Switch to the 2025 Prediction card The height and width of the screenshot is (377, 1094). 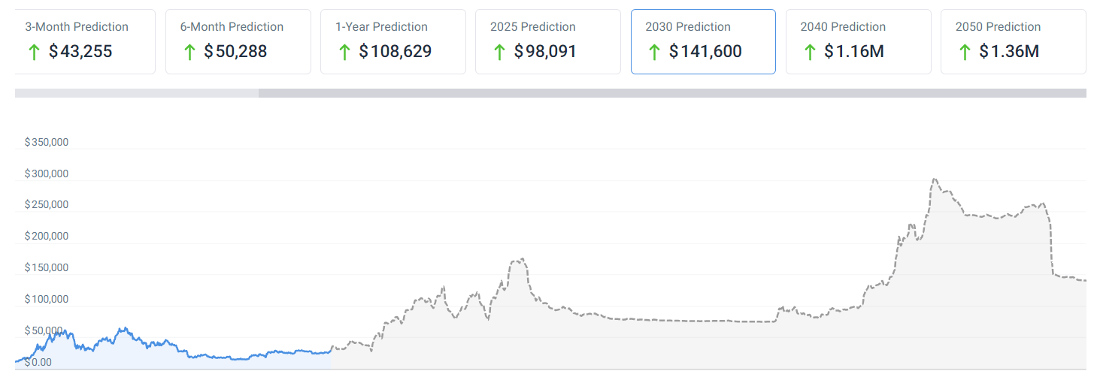[547, 41]
